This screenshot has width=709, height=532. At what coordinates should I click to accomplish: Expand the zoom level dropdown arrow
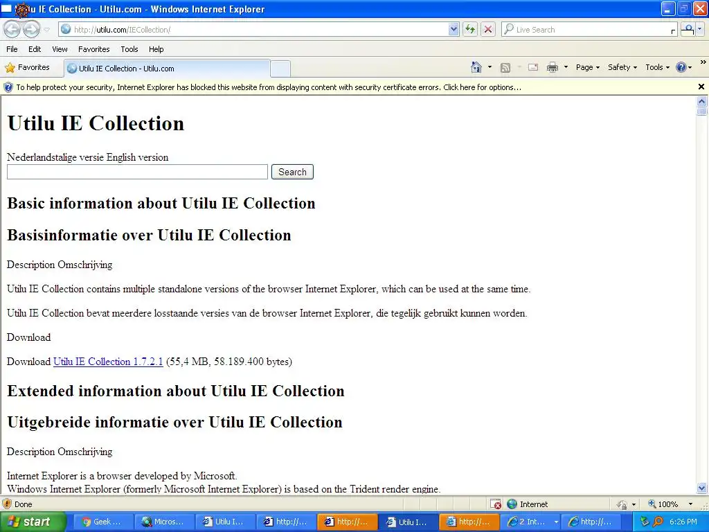point(690,504)
